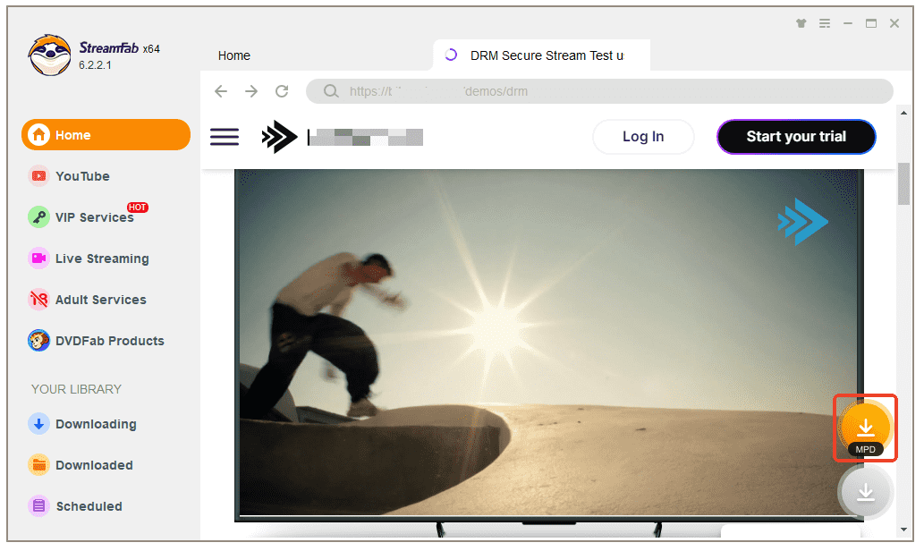Click the Downloaded orange folder icon
The image size is (924, 551).
tap(38, 465)
